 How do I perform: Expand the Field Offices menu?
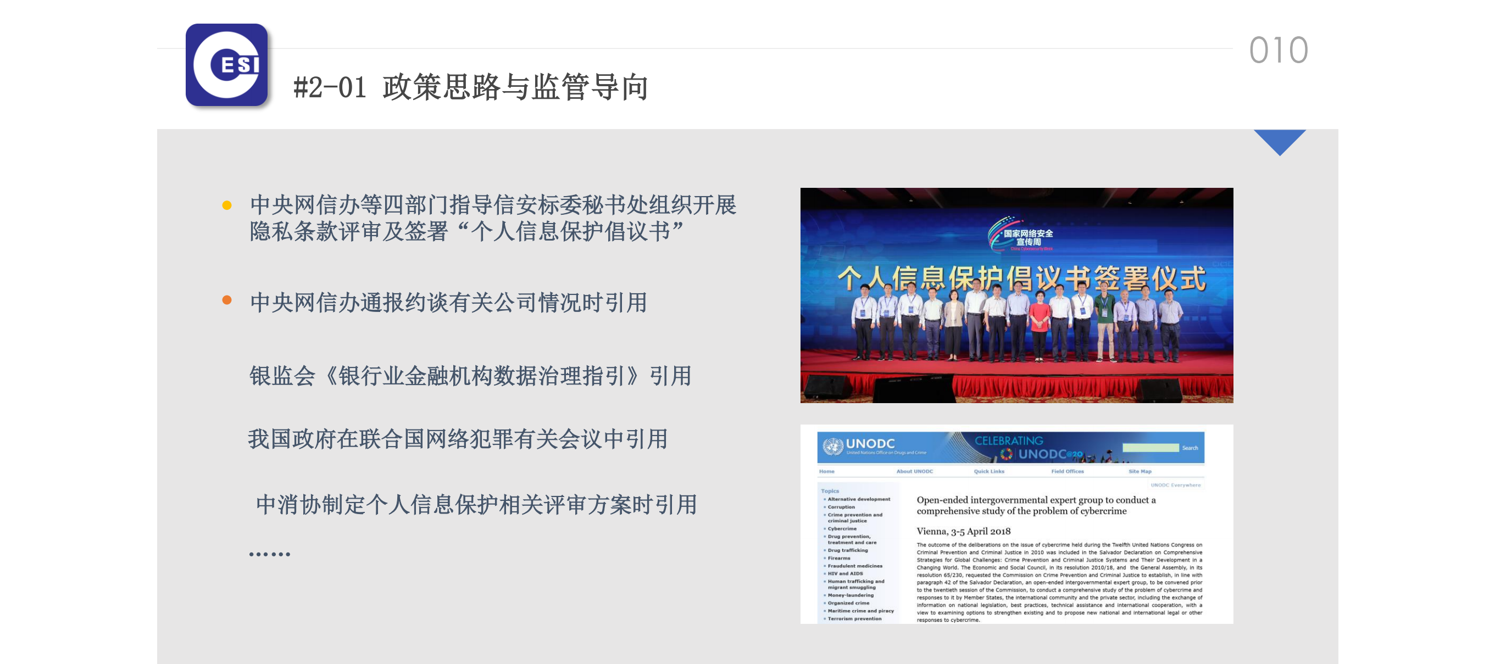pyautogui.click(x=1068, y=471)
